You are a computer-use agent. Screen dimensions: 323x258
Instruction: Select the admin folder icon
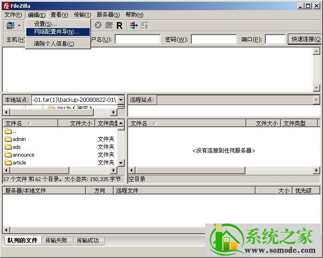click(8, 139)
